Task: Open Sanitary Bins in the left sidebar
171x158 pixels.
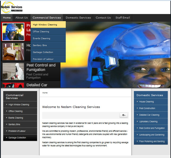Action: click(x=14, y=124)
